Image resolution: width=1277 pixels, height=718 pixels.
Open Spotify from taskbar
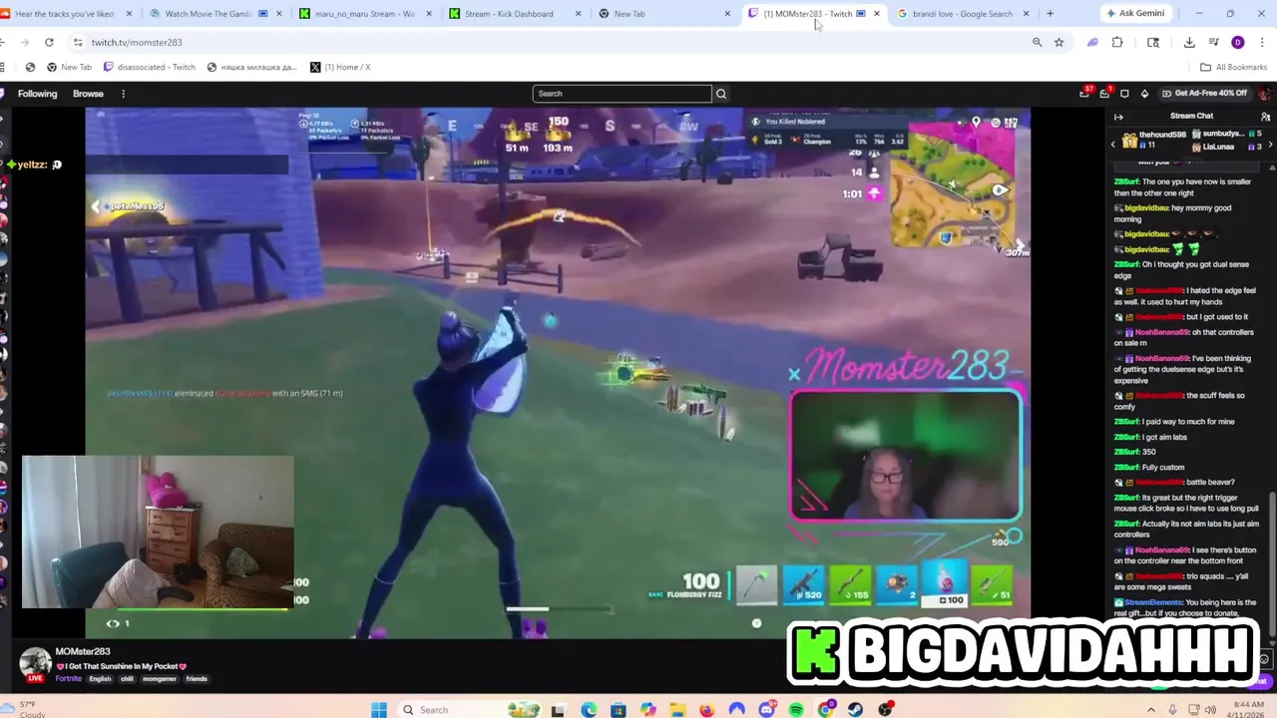point(796,710)
